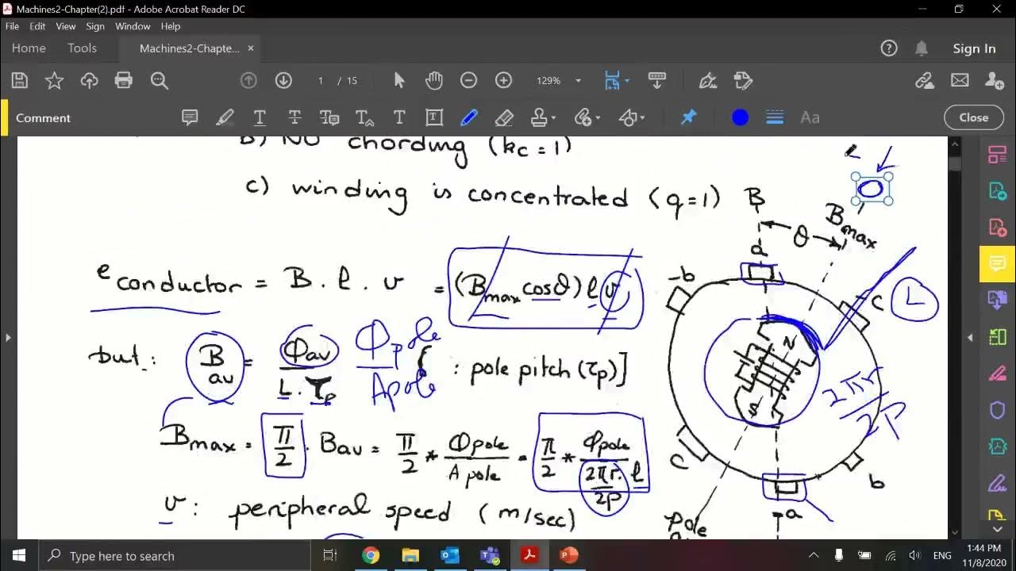Open the Sign menu

point(95,26)
